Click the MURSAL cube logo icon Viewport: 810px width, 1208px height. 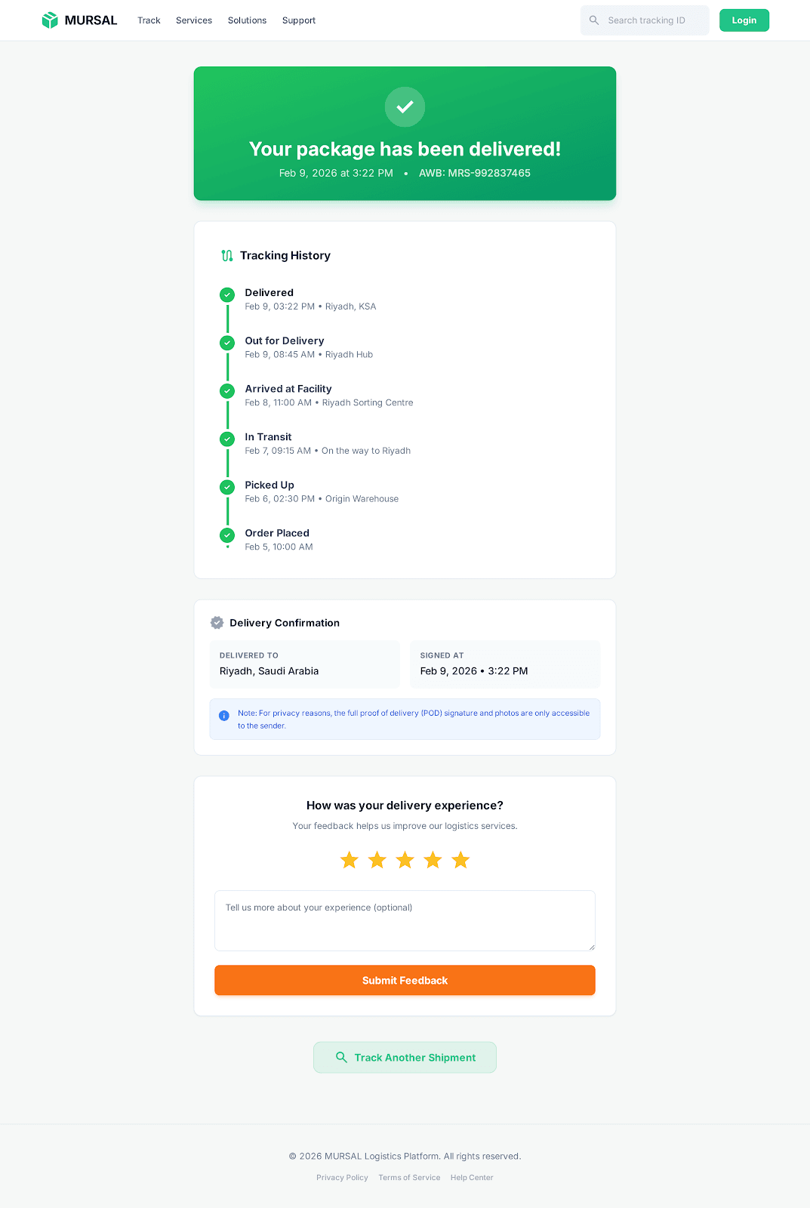[50, 20]
